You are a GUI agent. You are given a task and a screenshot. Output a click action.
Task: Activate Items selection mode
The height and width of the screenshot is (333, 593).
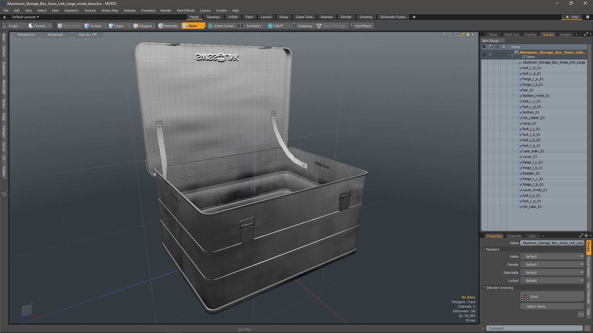(193, 26)
